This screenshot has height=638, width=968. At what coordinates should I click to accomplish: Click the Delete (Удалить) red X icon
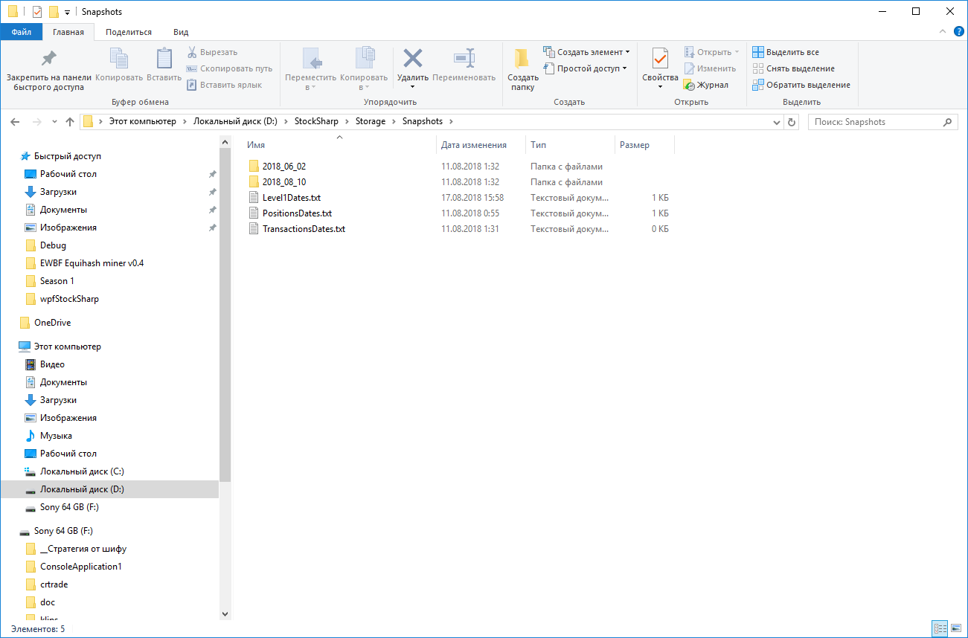click(412, 59)
